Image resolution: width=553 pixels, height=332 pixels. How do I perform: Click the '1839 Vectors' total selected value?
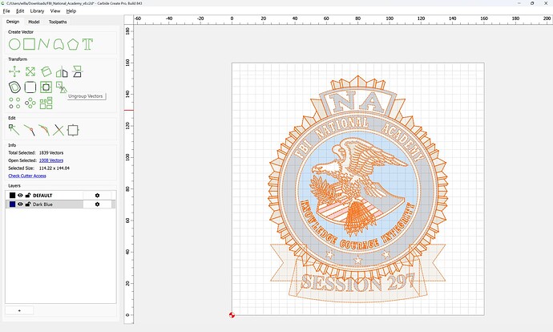51,153
